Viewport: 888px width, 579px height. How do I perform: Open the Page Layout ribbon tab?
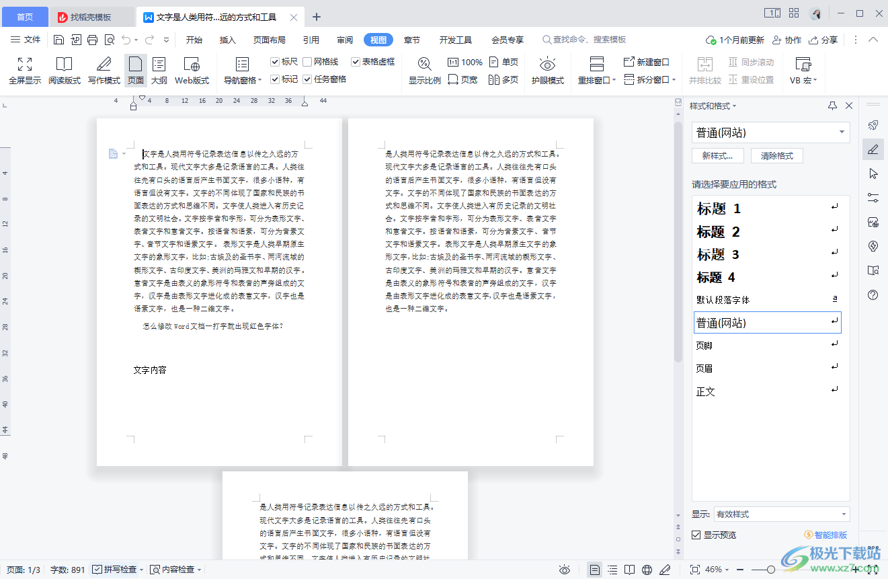[270, 40]
